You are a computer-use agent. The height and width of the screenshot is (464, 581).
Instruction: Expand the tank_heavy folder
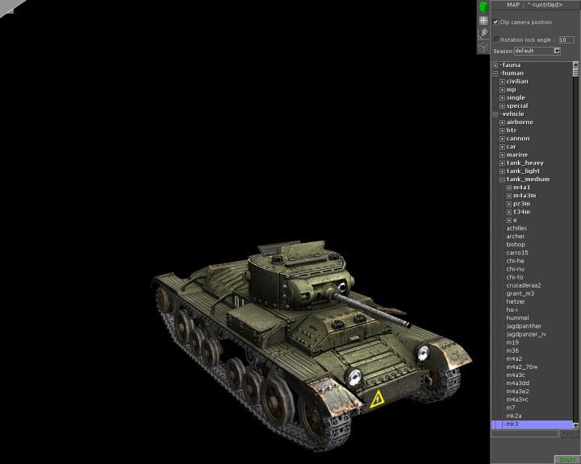(502, 163)
